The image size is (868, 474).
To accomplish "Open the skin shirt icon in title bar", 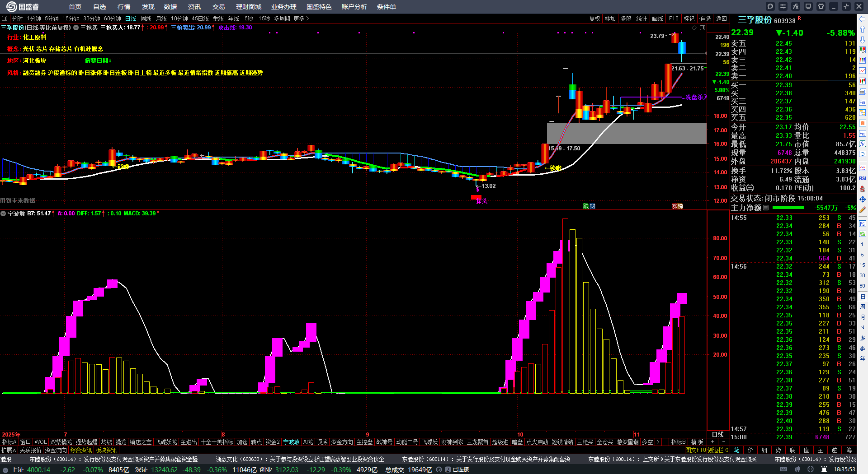I will click(x=821, y=6).
